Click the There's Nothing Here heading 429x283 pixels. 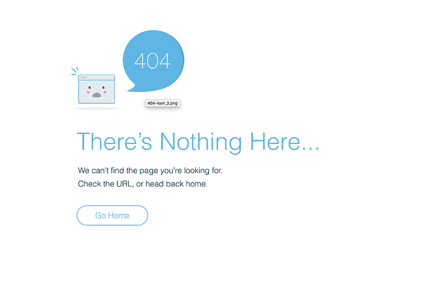coord(198,141)
